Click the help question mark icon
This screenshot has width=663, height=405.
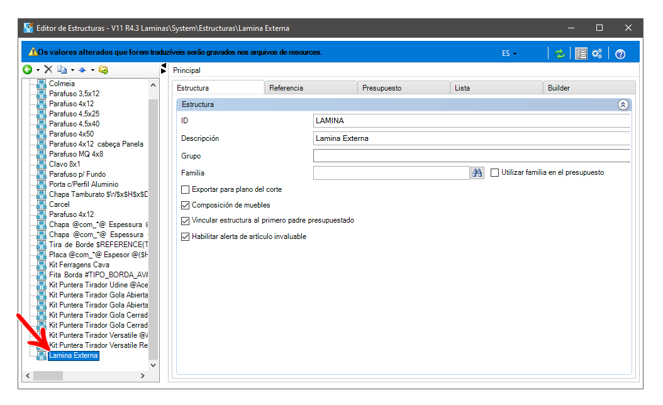(x=620, y=54)
